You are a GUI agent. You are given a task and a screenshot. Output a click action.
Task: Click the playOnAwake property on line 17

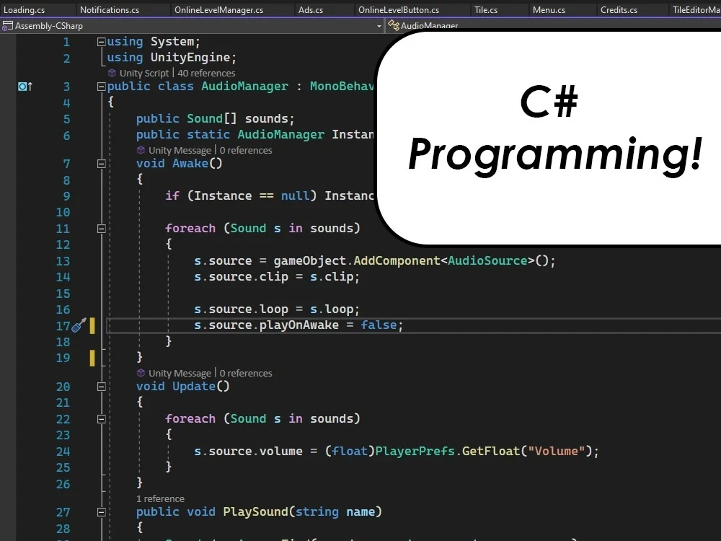(x=299, y=325)
